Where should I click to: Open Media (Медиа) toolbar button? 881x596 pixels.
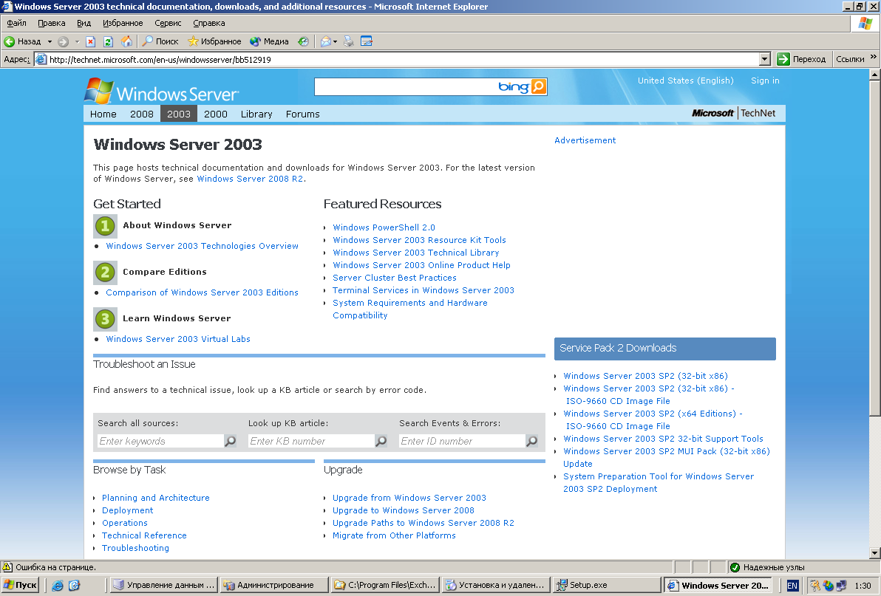click(269, 41)
